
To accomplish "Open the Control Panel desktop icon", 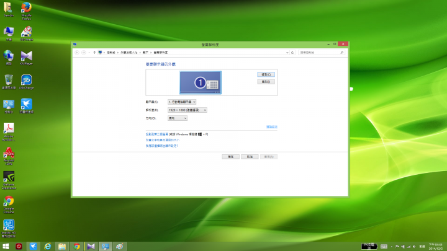I will [9, 106].
